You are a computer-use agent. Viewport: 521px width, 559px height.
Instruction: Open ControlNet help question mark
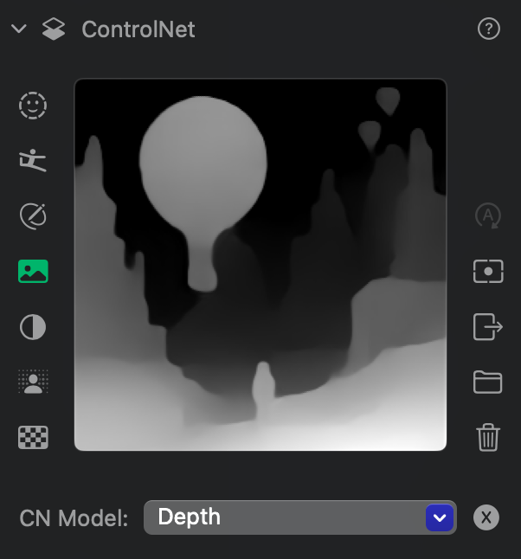(489, 29)
